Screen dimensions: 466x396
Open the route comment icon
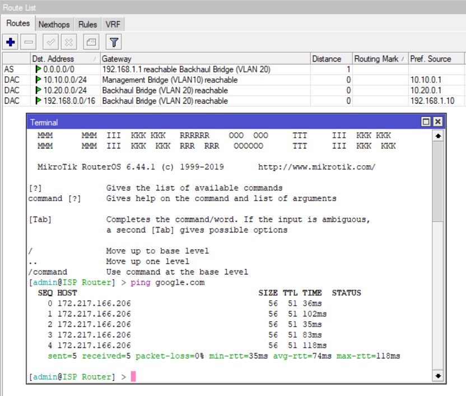(90, 41)
